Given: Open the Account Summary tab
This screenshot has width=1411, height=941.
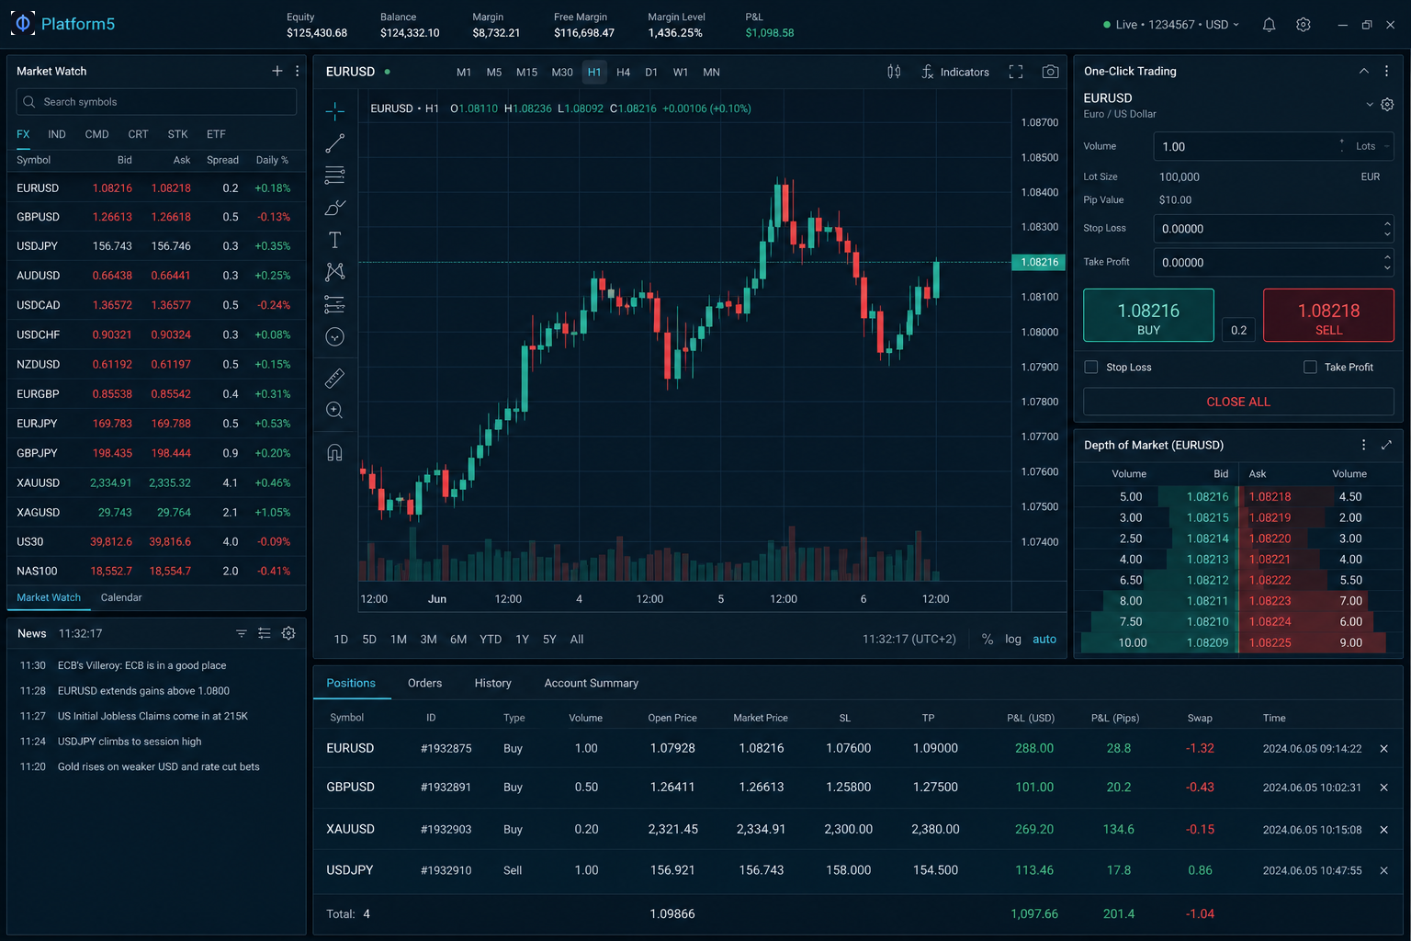Looking at the screenshot, I should [591, 683].
